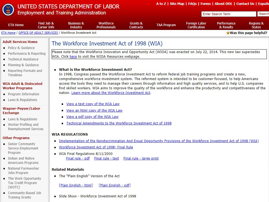Go to About DOL page

(223, 4)
